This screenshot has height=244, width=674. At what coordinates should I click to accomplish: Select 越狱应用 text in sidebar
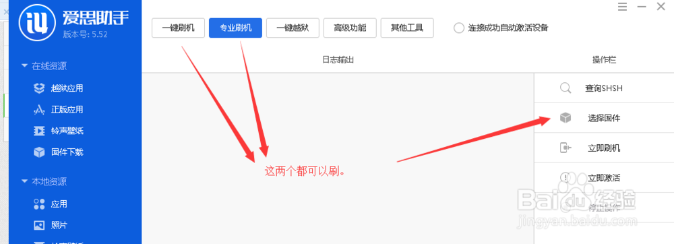(67, 88)
